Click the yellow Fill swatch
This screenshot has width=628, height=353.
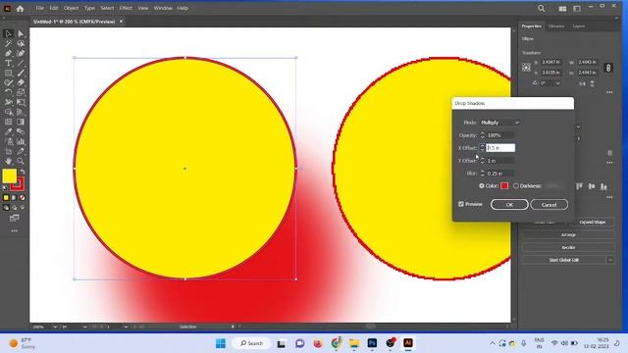[9, 176]
